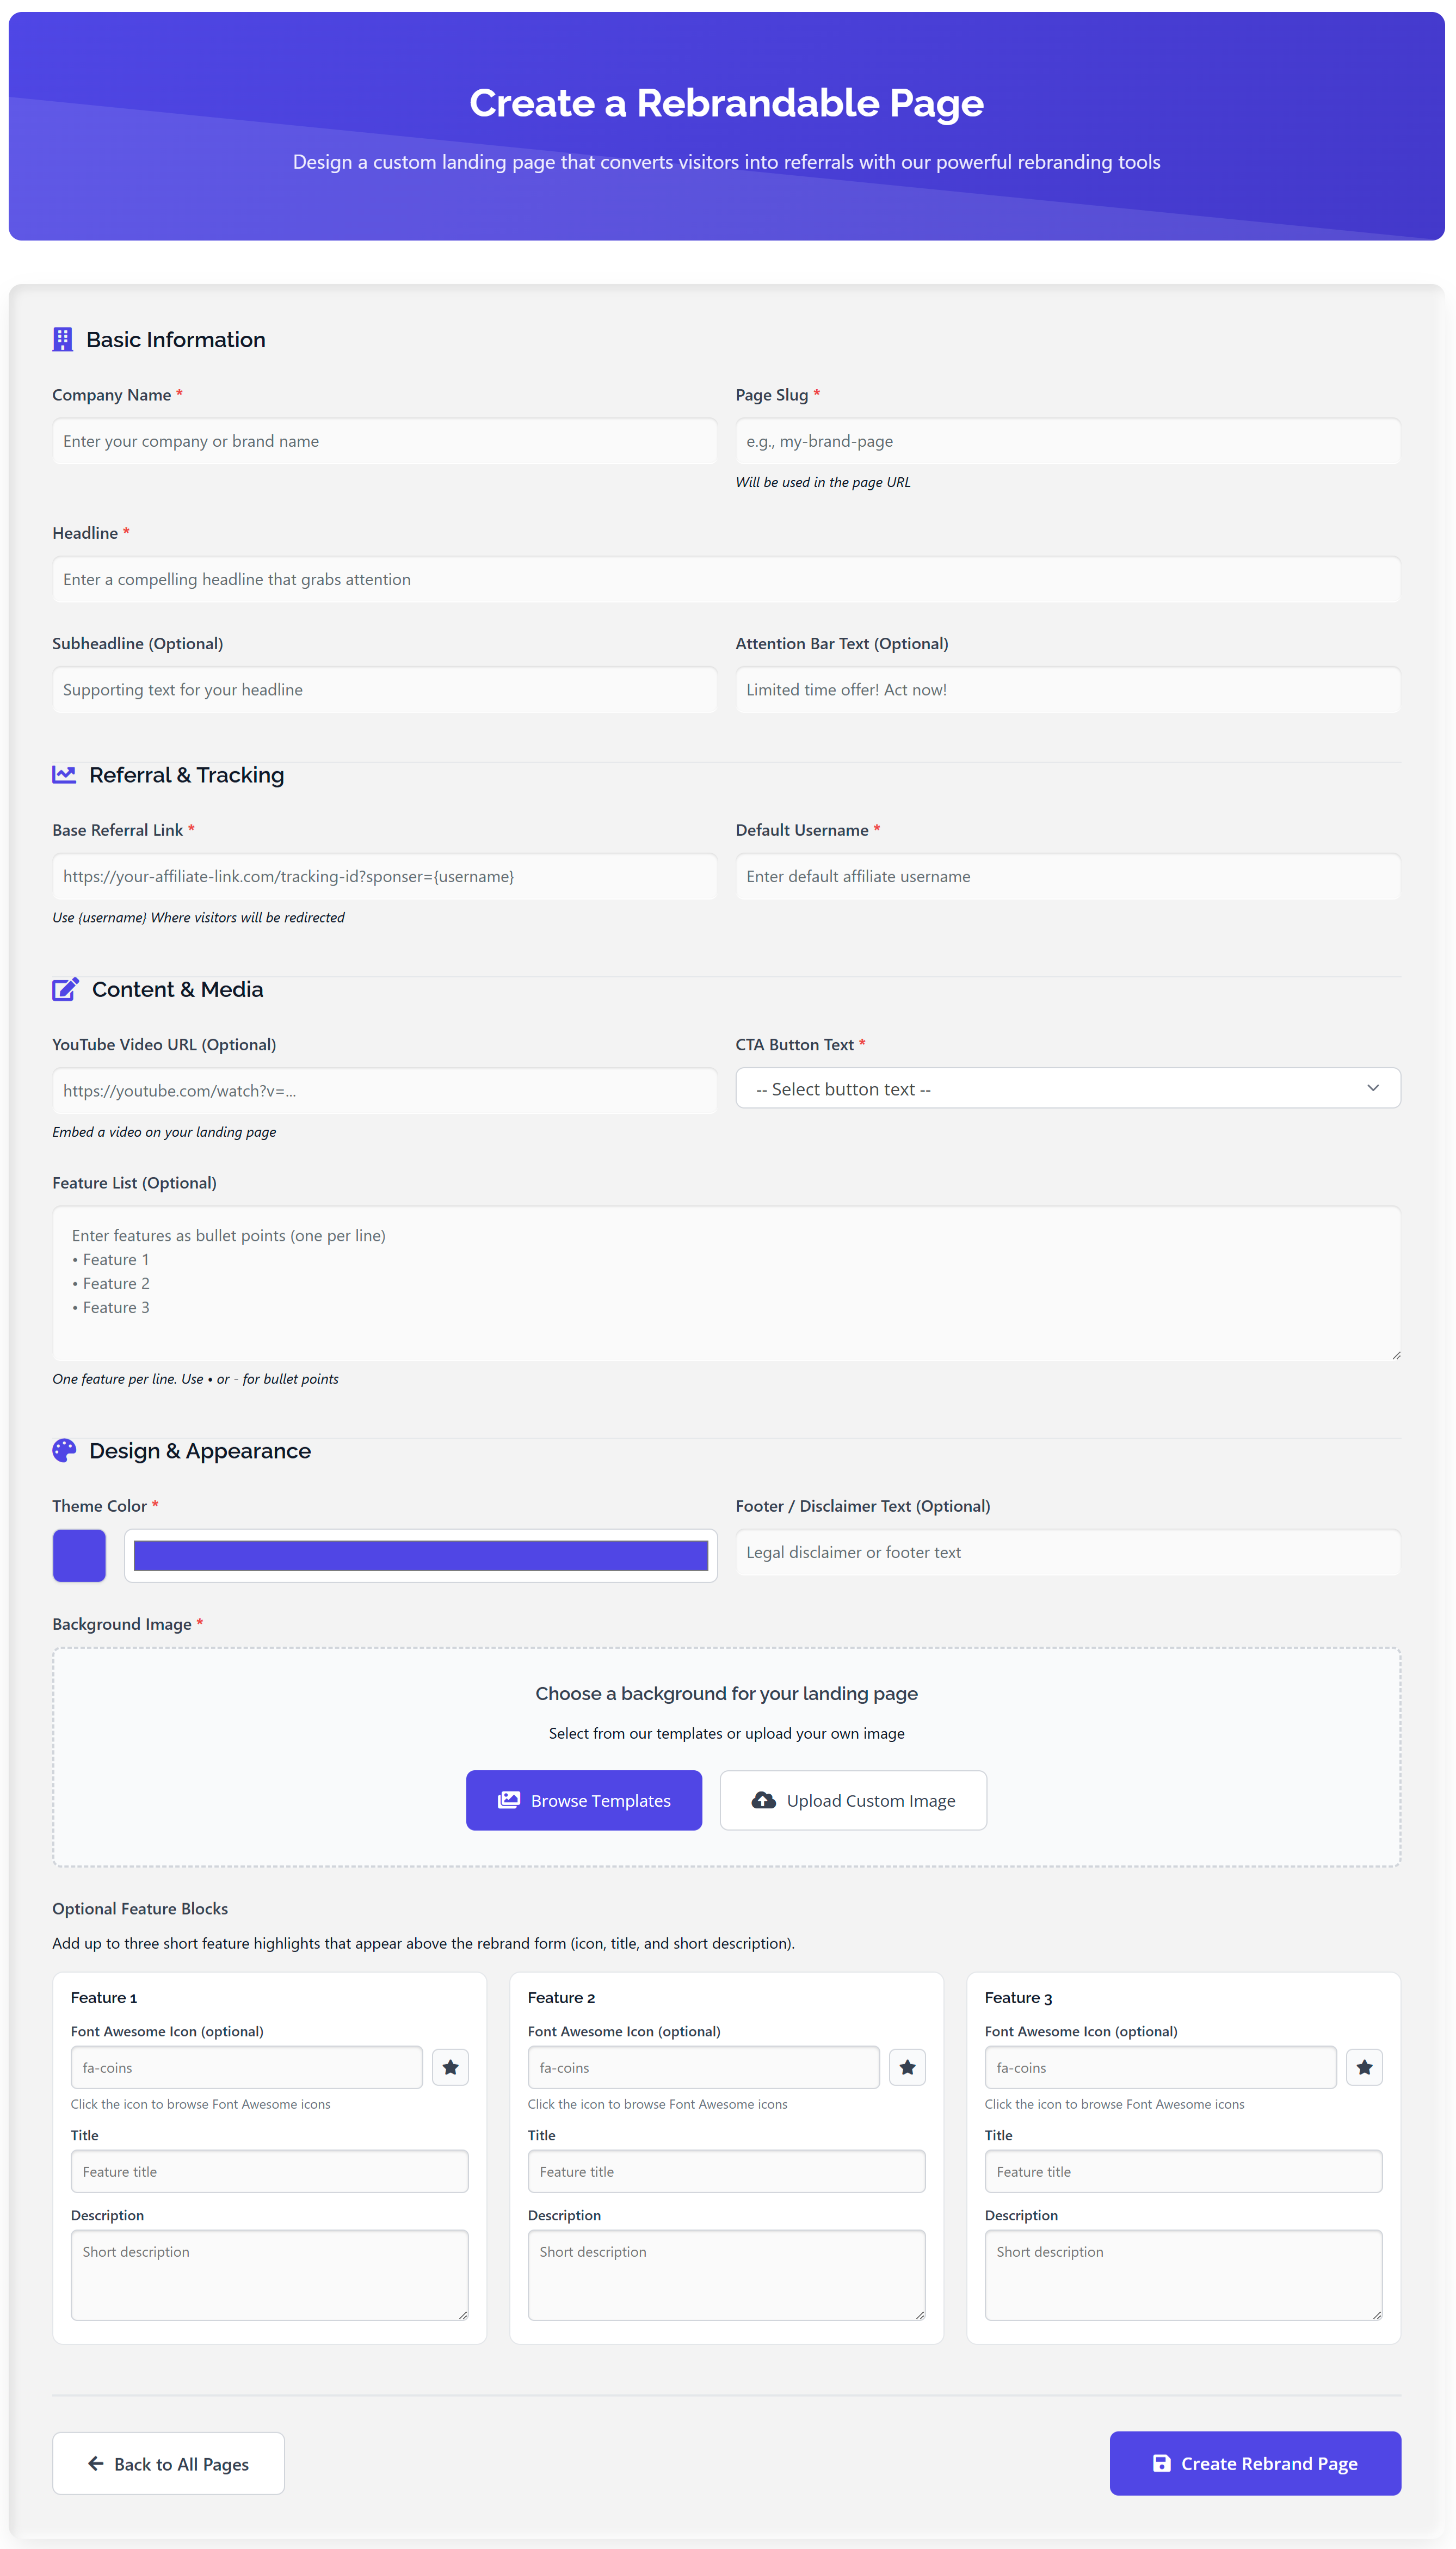Image resolution: width=1456 pixels, height=2549 pixels.
Task: Click the Design & Appearance palette icon
Action: (x=64, y=1450)
